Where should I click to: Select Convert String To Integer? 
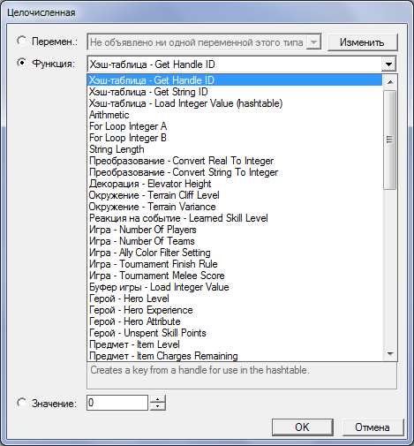pyautogui.click(x=235, y=172)
